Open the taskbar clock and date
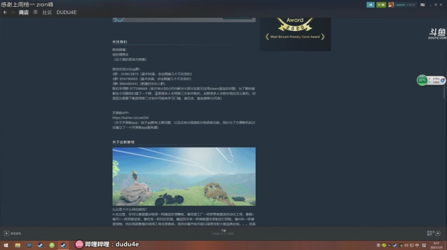447x250 pixels. point(436,245)
